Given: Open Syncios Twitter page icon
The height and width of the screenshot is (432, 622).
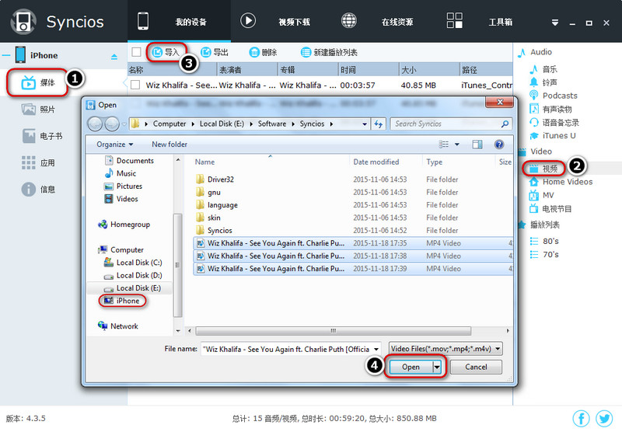Looking at the screenshot, I should (604, 419).
